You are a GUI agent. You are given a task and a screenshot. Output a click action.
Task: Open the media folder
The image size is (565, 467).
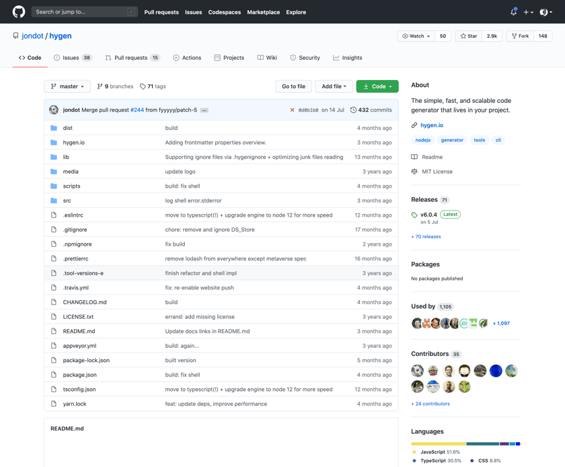71,172
